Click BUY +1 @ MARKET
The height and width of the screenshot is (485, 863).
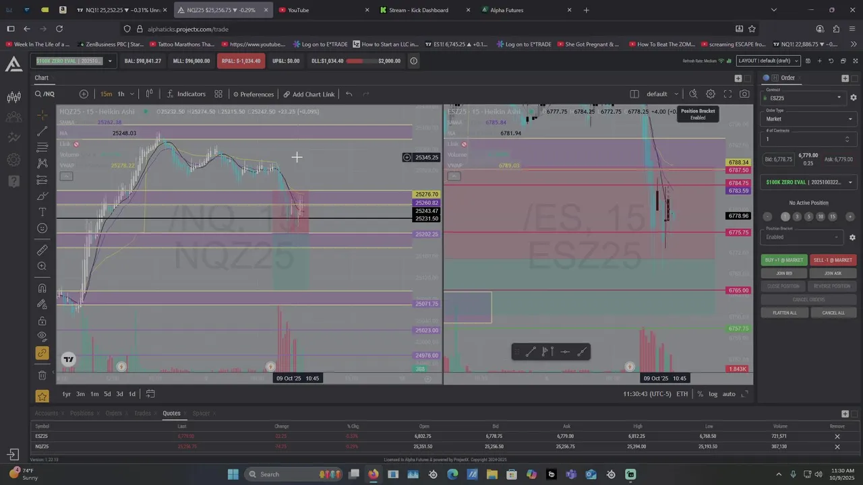click(x=784, y=260)
